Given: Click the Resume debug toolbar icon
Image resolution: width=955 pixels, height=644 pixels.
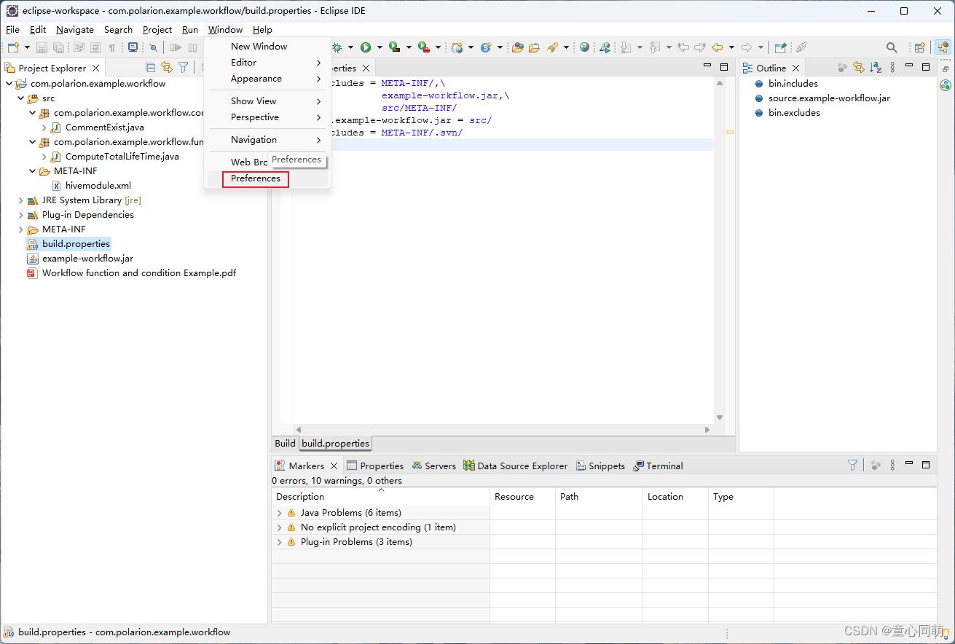Looking at the screenshot, I should 176,47.
